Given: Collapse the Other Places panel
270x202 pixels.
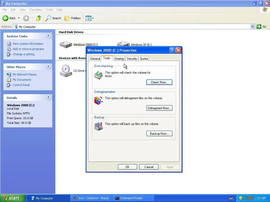Looking at the screenshot, I should [x=49, y=67].
